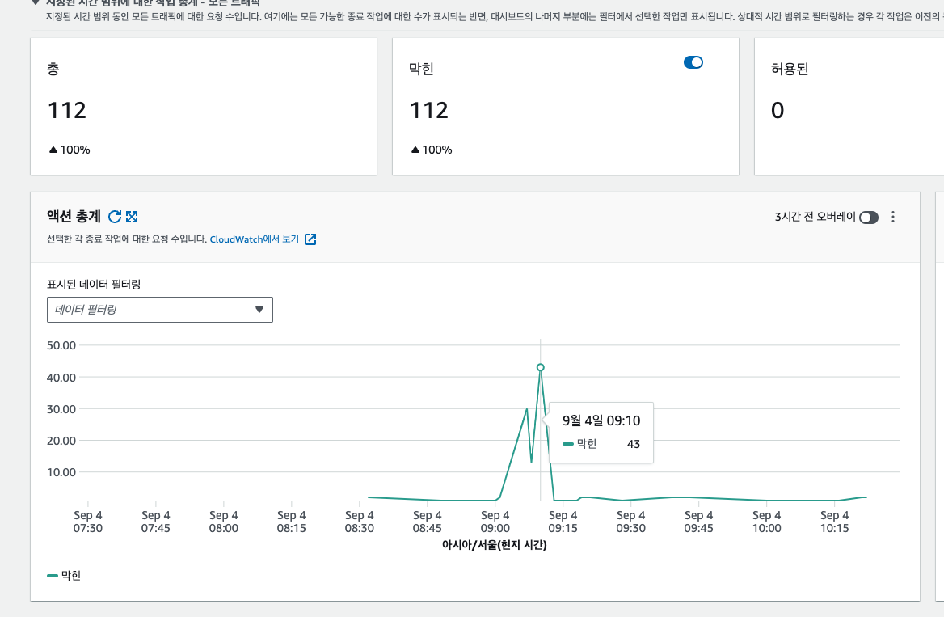Click the 막힌 legend entry below chart
This screenshot has height=617, width=944.
(x=64, y=576)
